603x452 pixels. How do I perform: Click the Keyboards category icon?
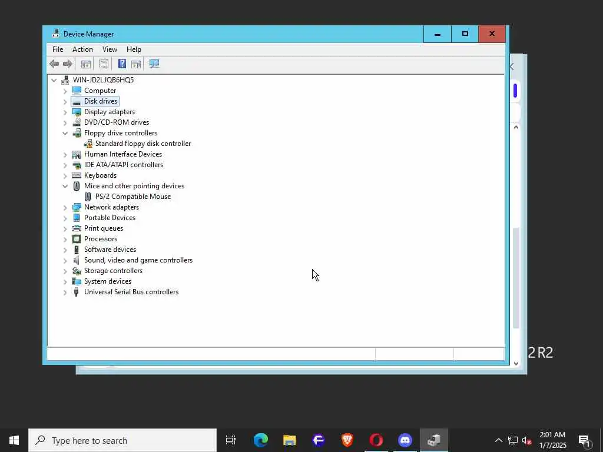tap(77, 175)
